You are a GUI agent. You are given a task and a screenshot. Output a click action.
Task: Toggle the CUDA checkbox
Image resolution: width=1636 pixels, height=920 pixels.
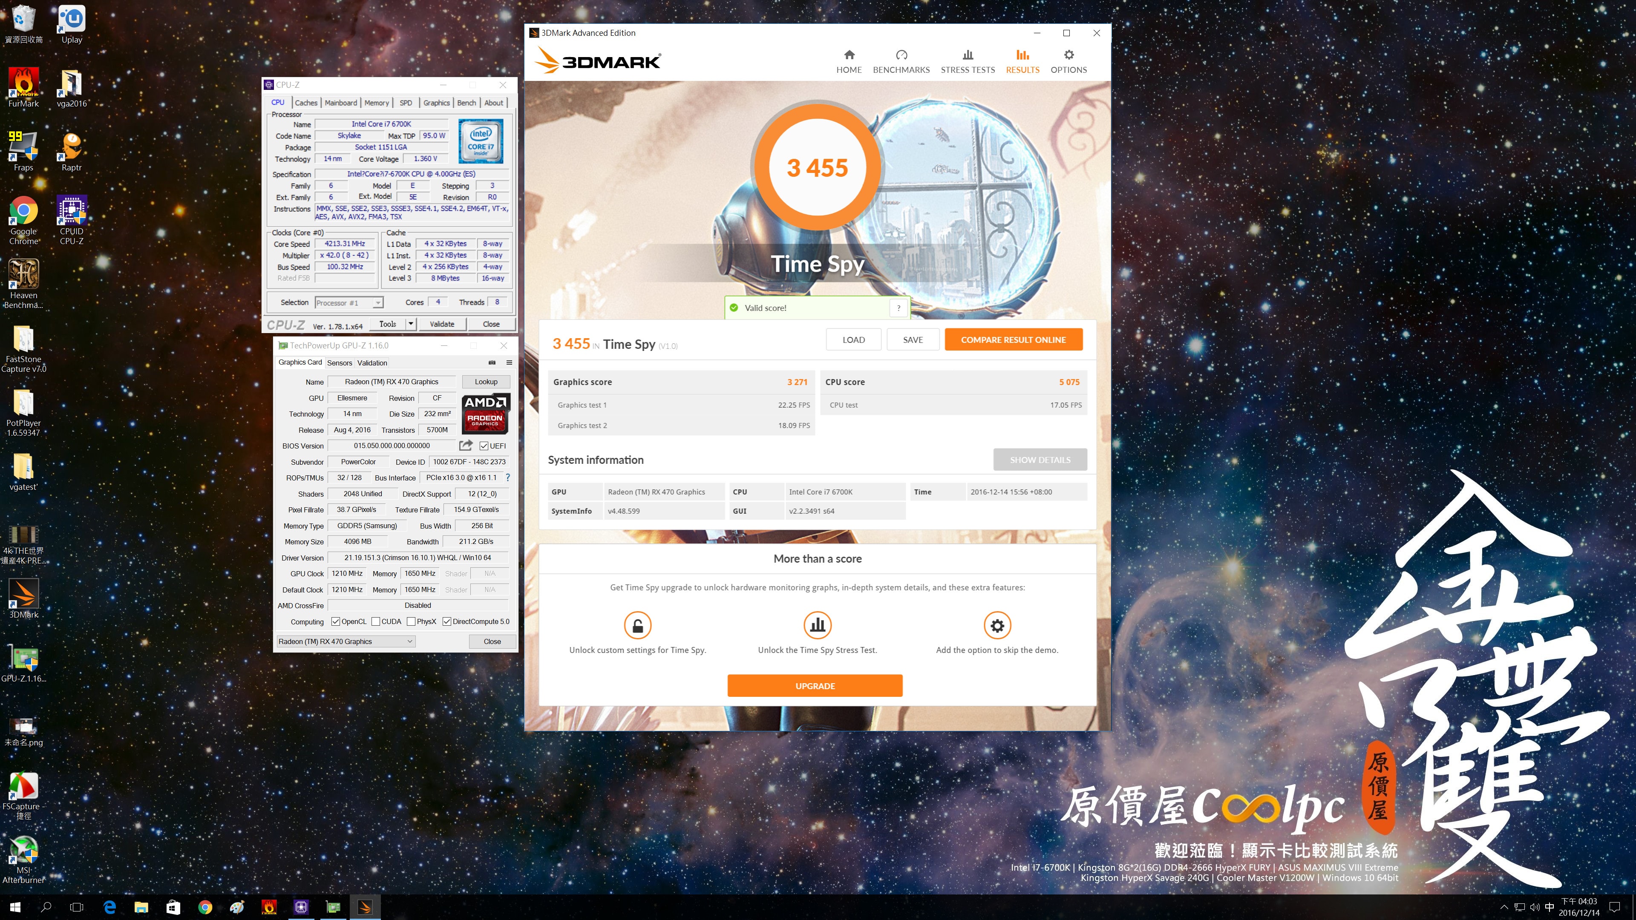pyautogui.click(x=375, y=621)
